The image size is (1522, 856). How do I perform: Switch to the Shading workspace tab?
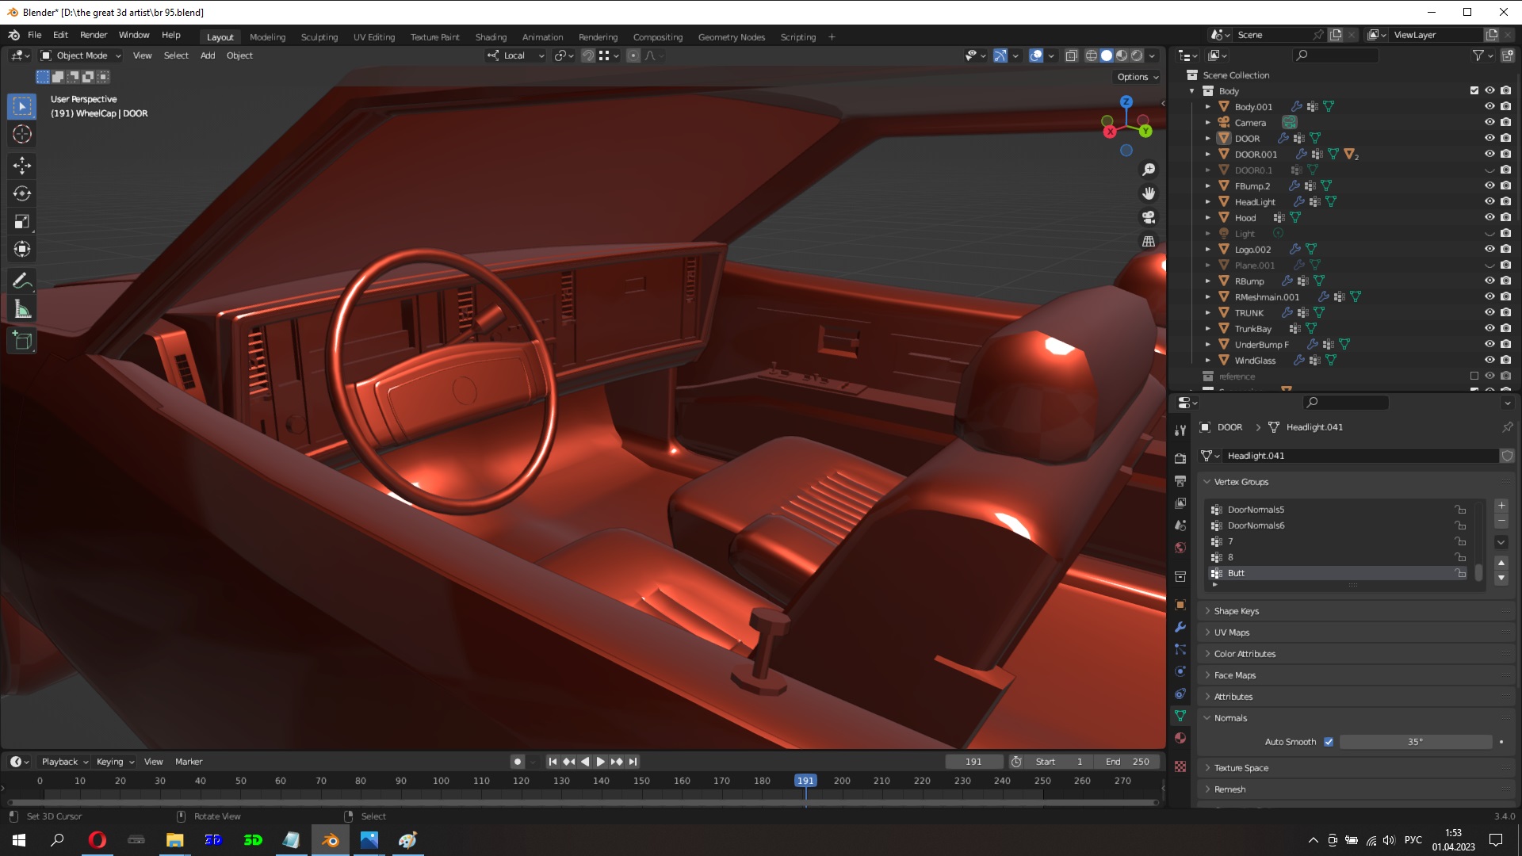491,37
